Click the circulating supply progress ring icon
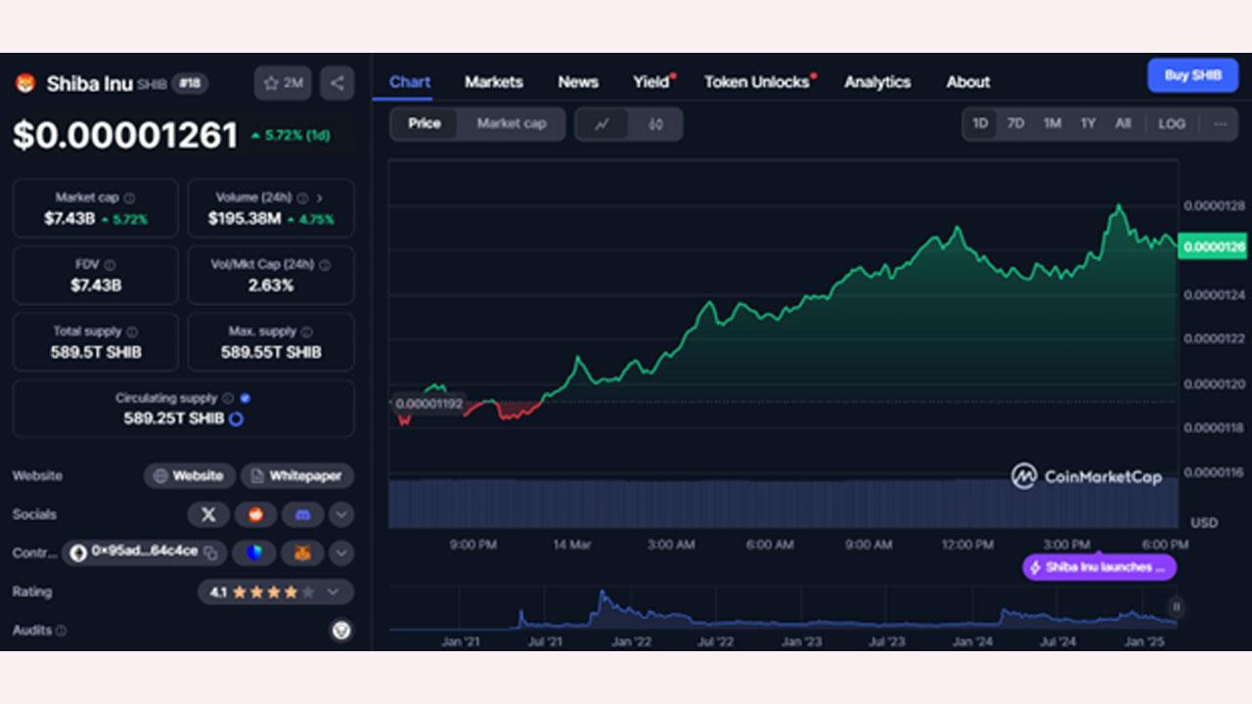The height and width of the screenshot is (704, 1252). point(236,418)
